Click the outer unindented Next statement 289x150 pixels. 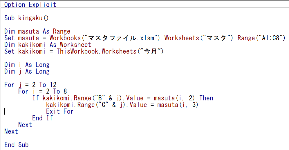point(11,131)
